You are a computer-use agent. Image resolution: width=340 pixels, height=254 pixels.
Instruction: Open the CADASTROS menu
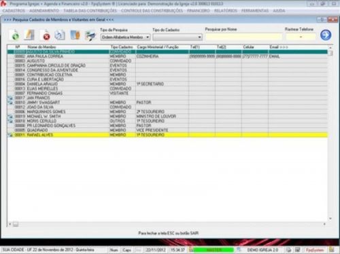14,11
